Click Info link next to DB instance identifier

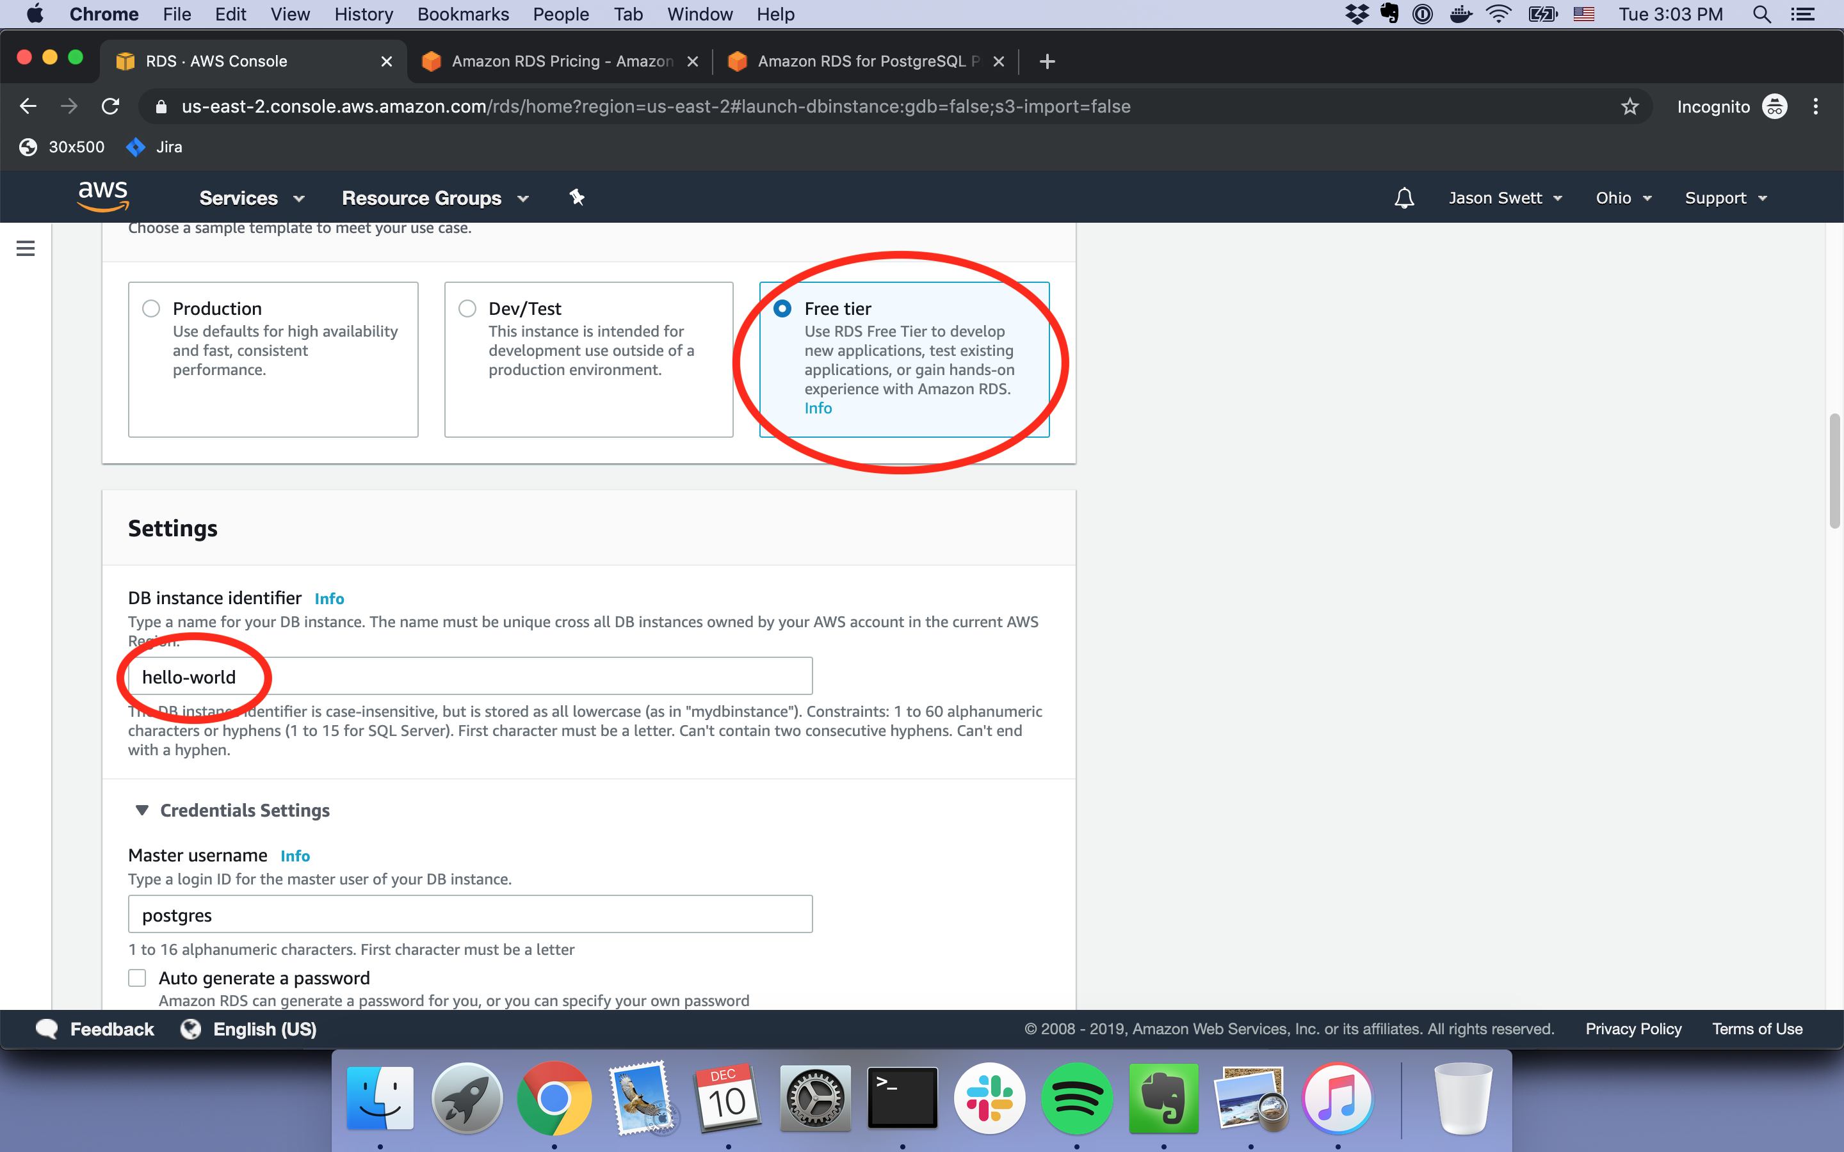pyautogui.click(x=329, y=599)
